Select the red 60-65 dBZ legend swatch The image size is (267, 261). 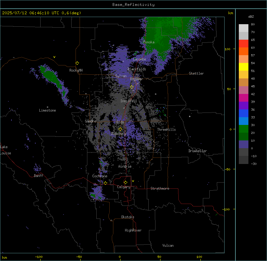(x=243, y=44)
